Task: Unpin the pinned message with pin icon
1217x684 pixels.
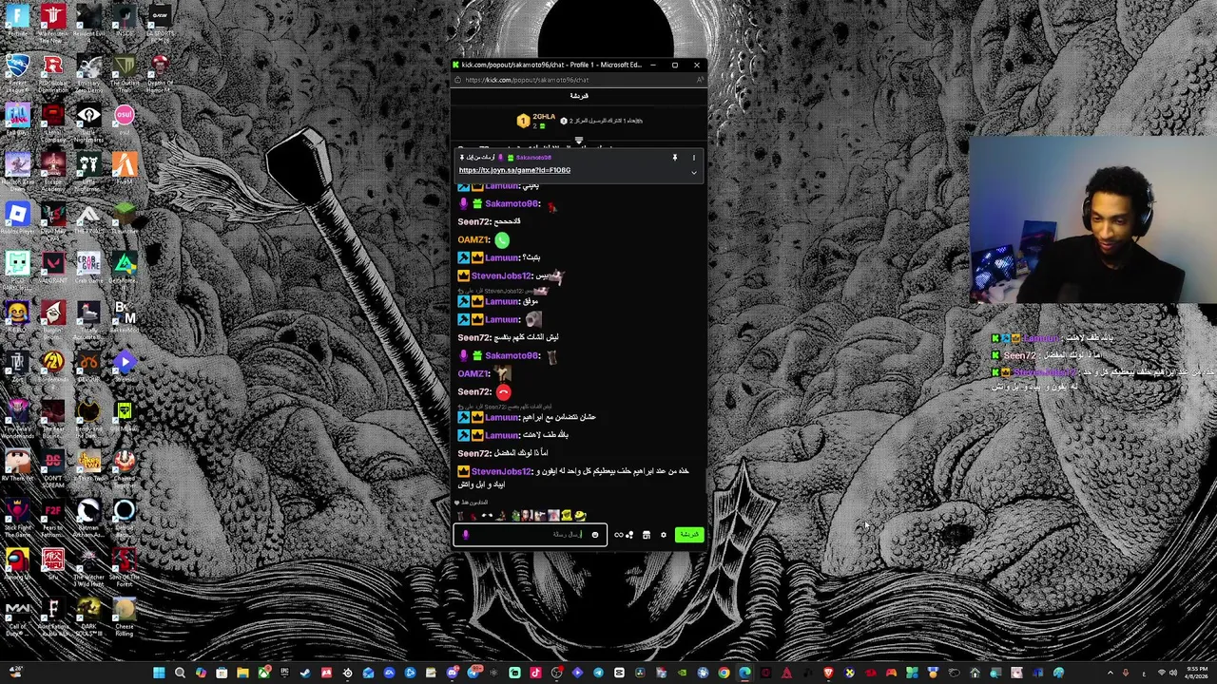Action: click(x=675, y=158)
